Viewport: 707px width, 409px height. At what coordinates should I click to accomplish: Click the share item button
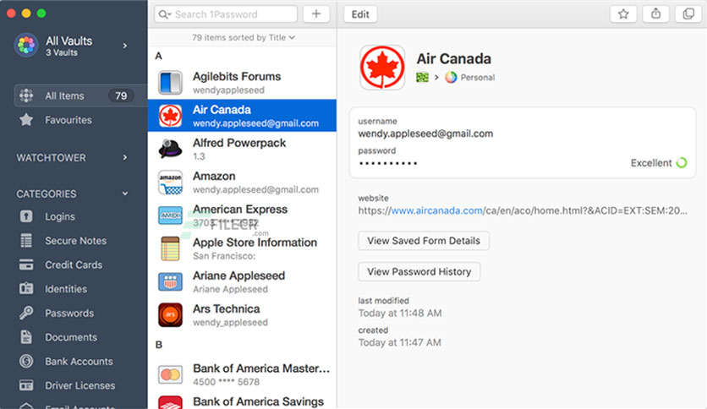(x=655, y=14)
